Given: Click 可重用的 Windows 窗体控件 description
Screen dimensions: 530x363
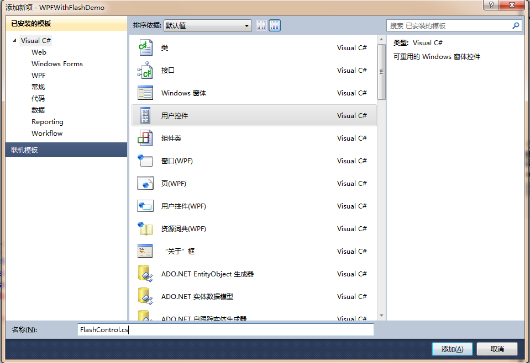Looking at the screenshot, I should 437,57.
